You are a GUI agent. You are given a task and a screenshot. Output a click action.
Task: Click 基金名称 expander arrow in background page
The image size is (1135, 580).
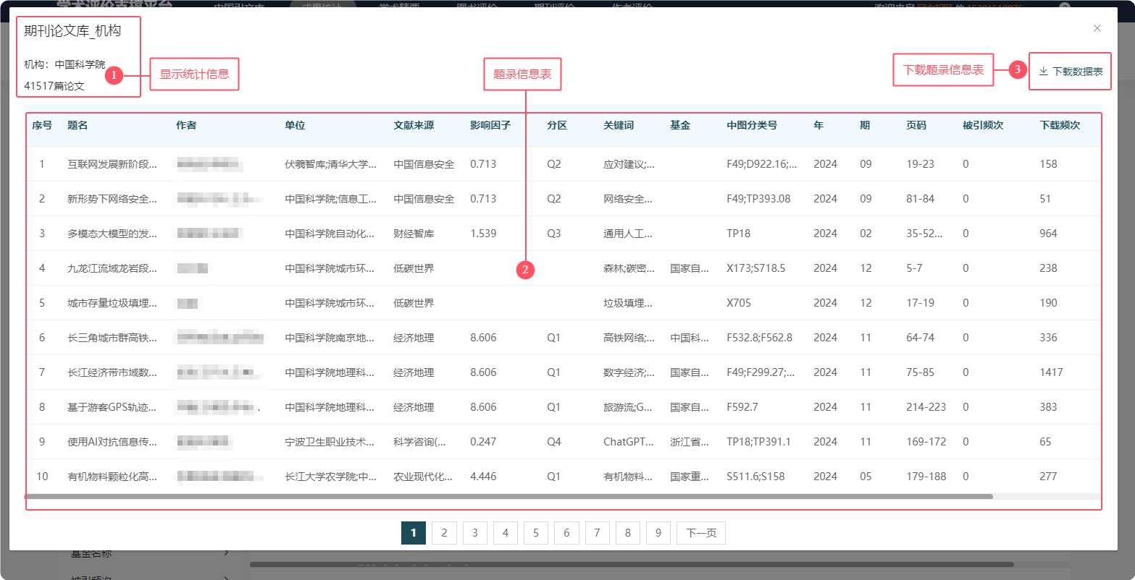pyautogui.click(x=226, y=554)
